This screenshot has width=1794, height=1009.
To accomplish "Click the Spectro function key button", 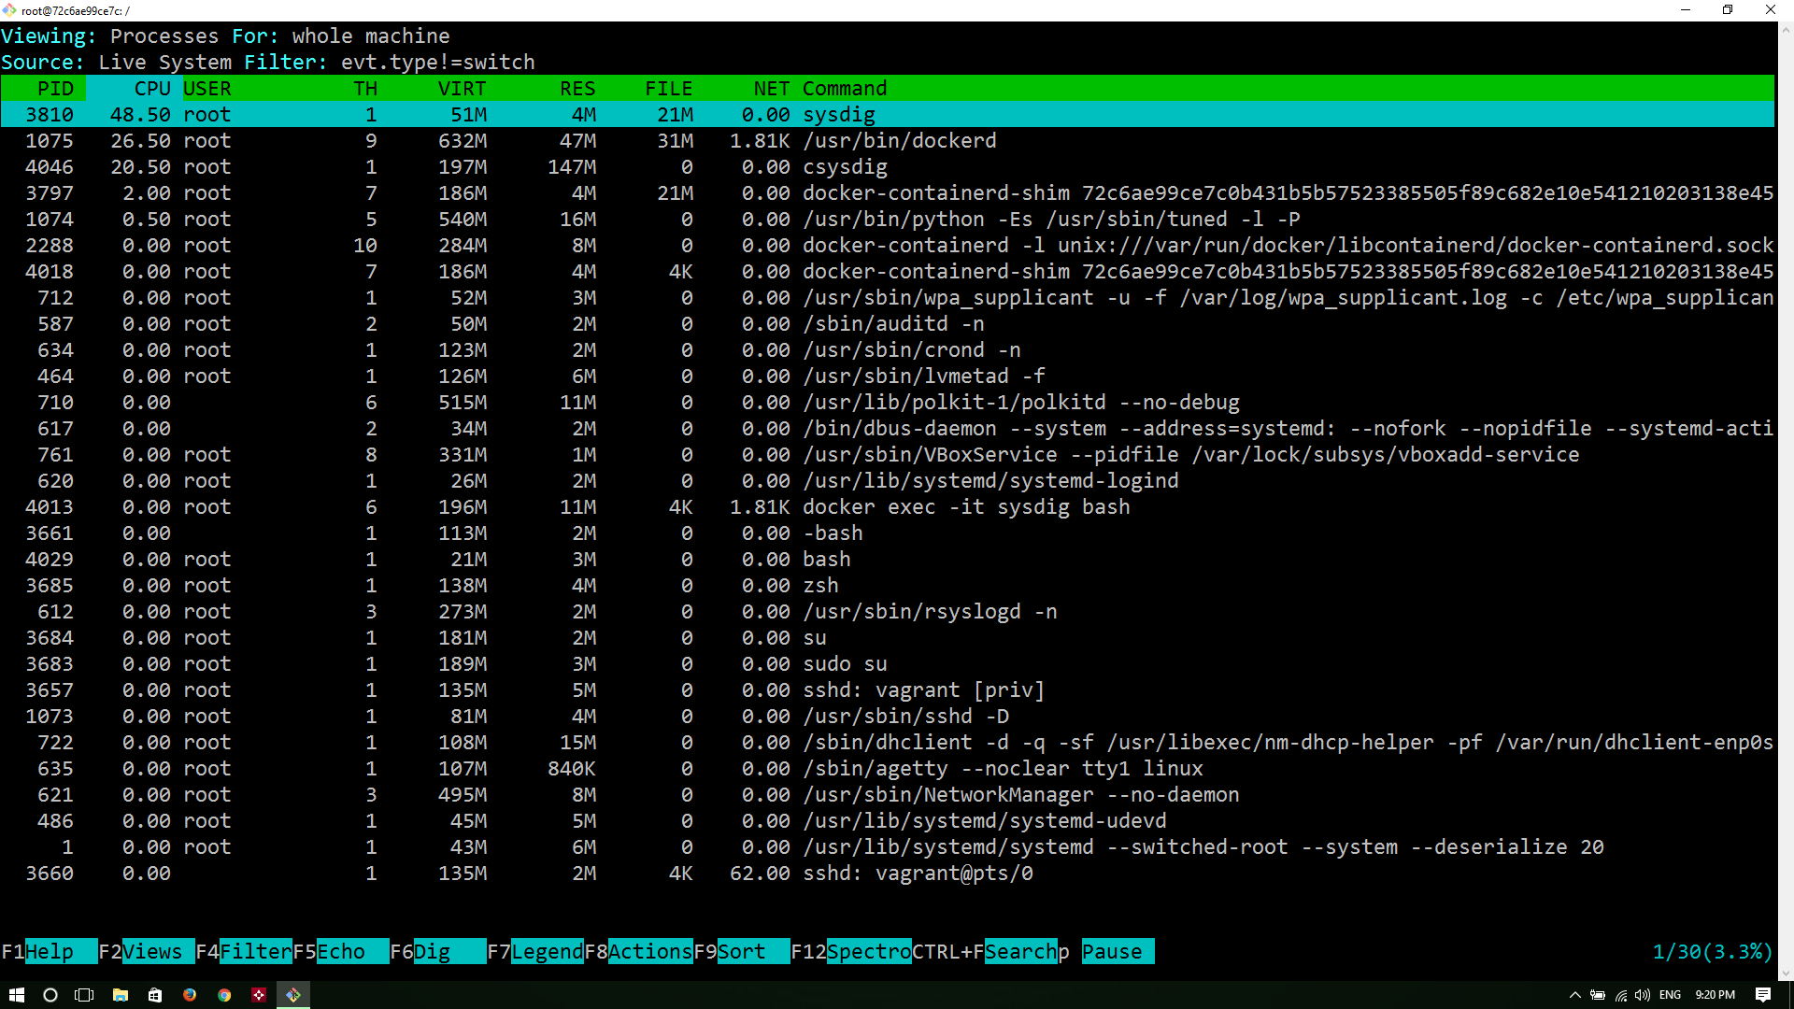I will tap(869, 951).
